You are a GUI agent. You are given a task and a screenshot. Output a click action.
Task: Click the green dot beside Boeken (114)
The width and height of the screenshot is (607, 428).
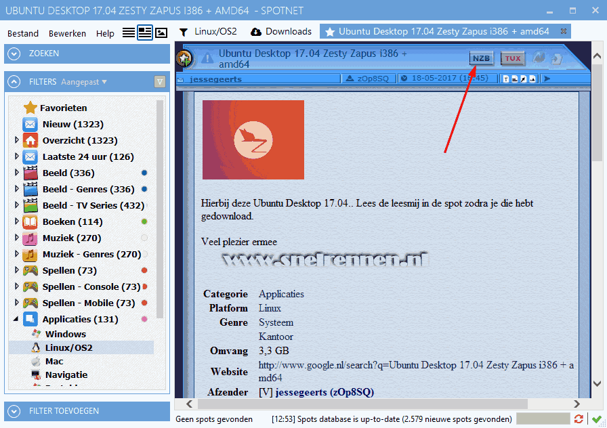click(x=144, y=221)
